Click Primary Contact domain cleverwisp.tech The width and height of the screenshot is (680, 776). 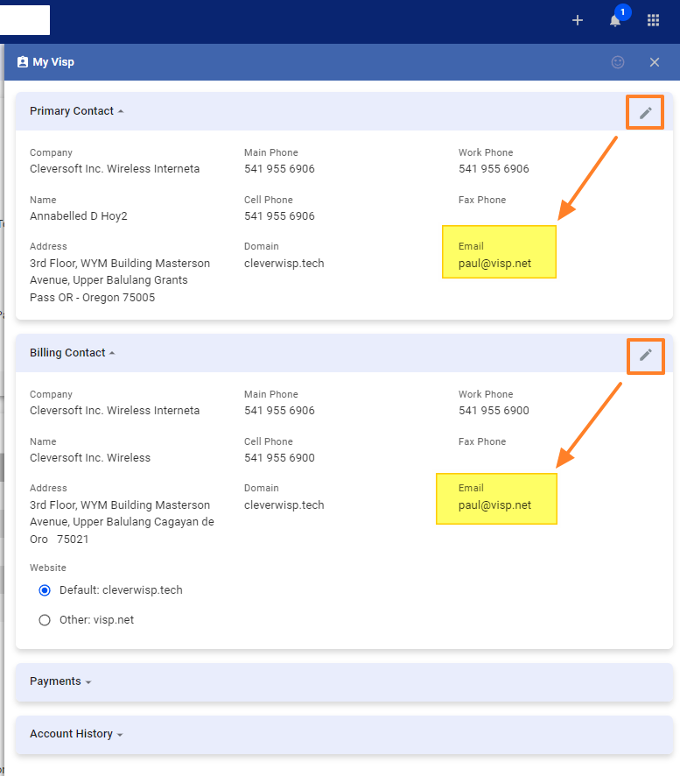coord(284,264)
